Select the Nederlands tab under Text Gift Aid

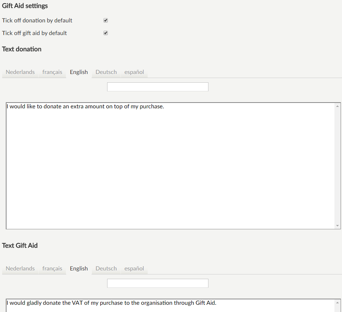20,268
